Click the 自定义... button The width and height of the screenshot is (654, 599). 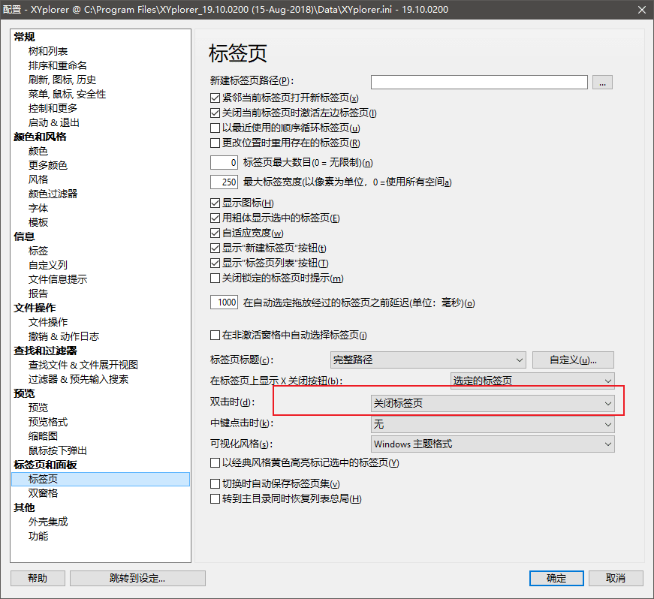573,360
